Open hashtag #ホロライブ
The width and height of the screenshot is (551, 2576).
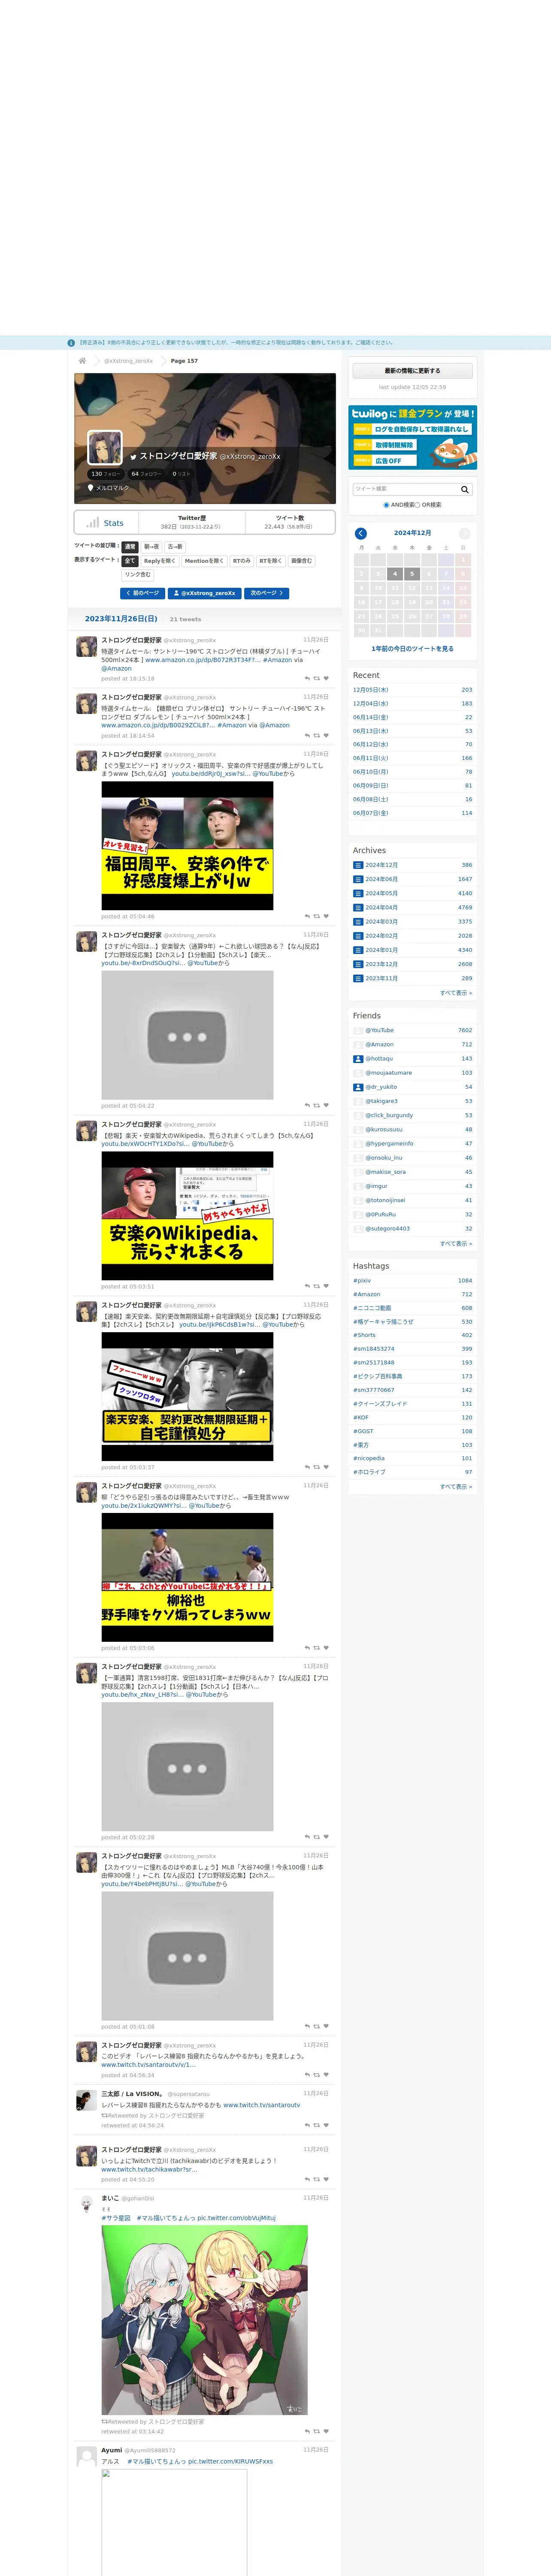[x=369, y=1472]
